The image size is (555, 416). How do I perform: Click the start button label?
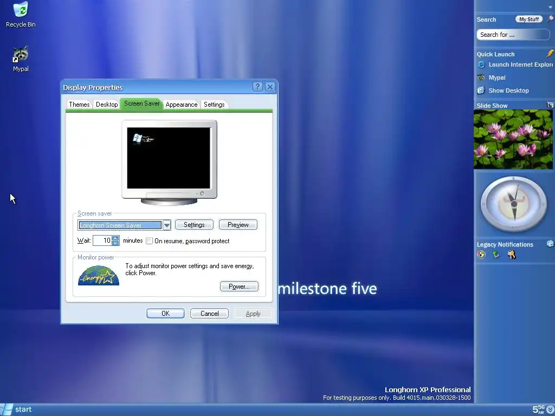(23, 409)
